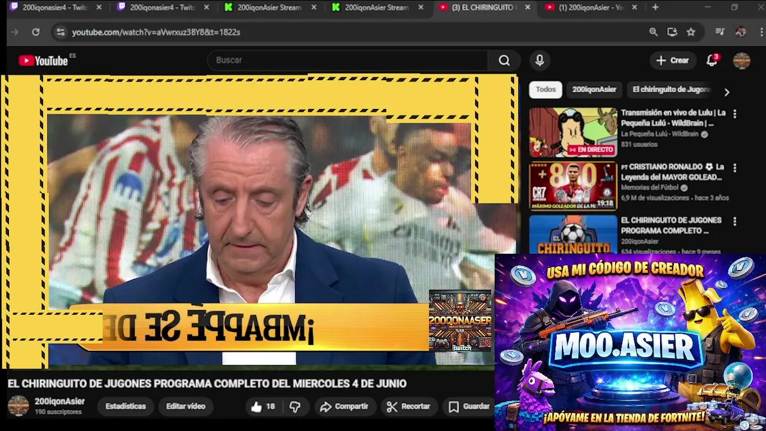Select the 200iqonAsier filter chip

click(594, 90)
